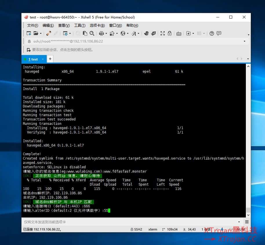Click the Print icon
The image size is (265, 245).
[x=101, y=33]
